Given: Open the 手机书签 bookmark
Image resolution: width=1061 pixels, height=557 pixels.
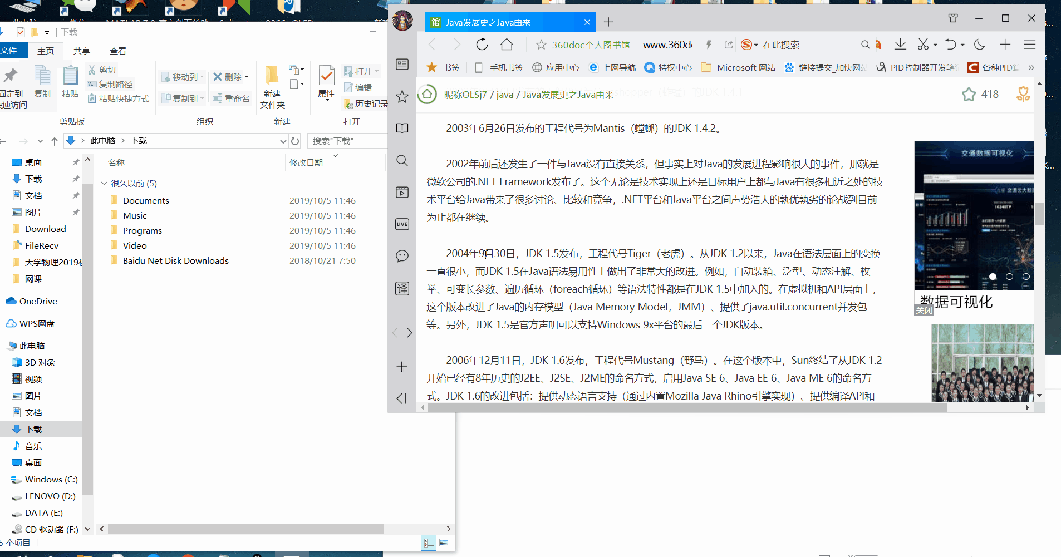Looking at the screenshot, I should (499, 67).
